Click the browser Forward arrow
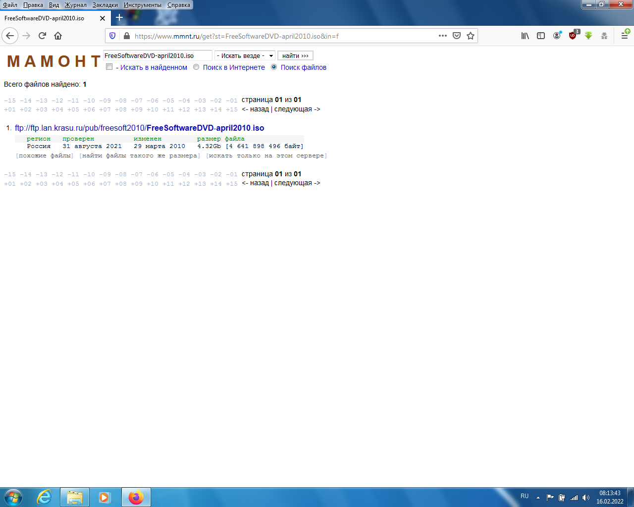The height and width of the screenshot is (507, 634). coord(26,36)
